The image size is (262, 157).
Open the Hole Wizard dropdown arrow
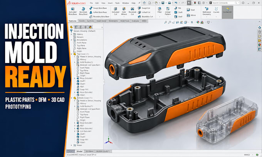[124, 17]
